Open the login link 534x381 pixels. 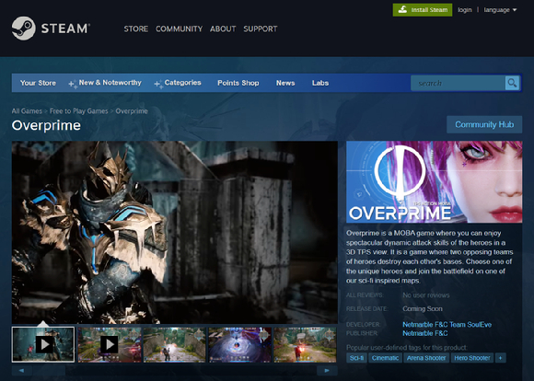coord(465,10)
